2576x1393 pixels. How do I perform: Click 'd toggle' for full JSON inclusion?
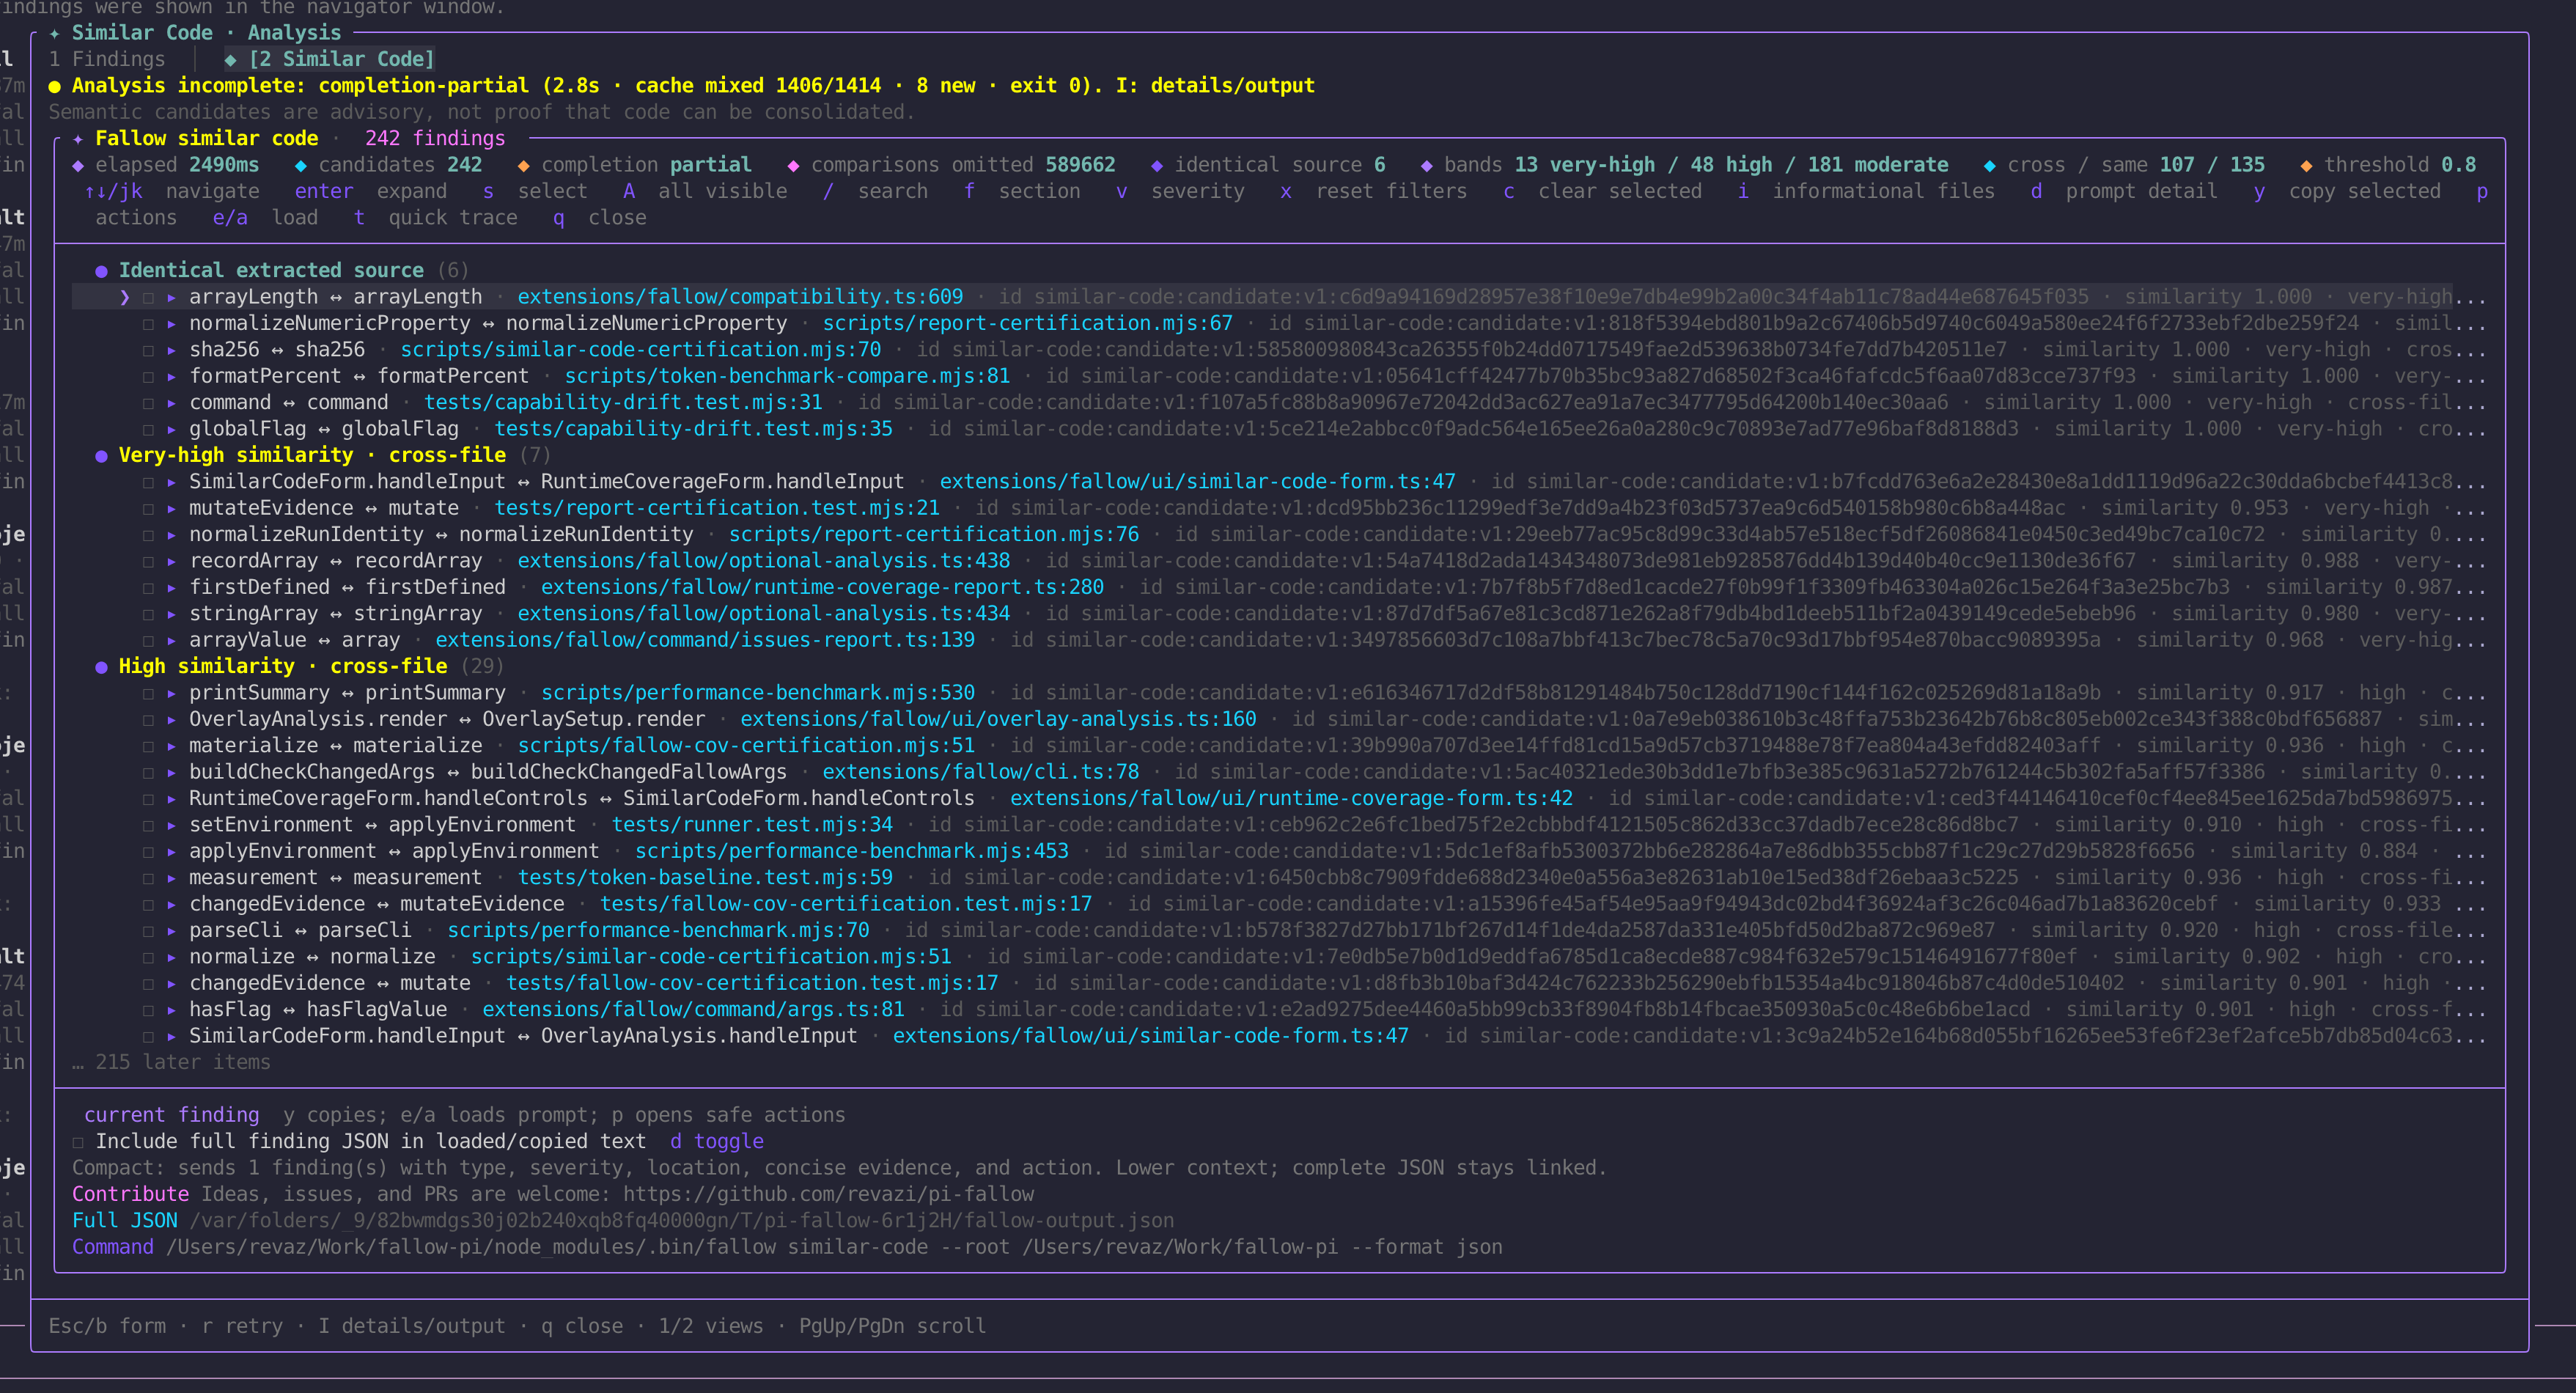(717, 1142)
